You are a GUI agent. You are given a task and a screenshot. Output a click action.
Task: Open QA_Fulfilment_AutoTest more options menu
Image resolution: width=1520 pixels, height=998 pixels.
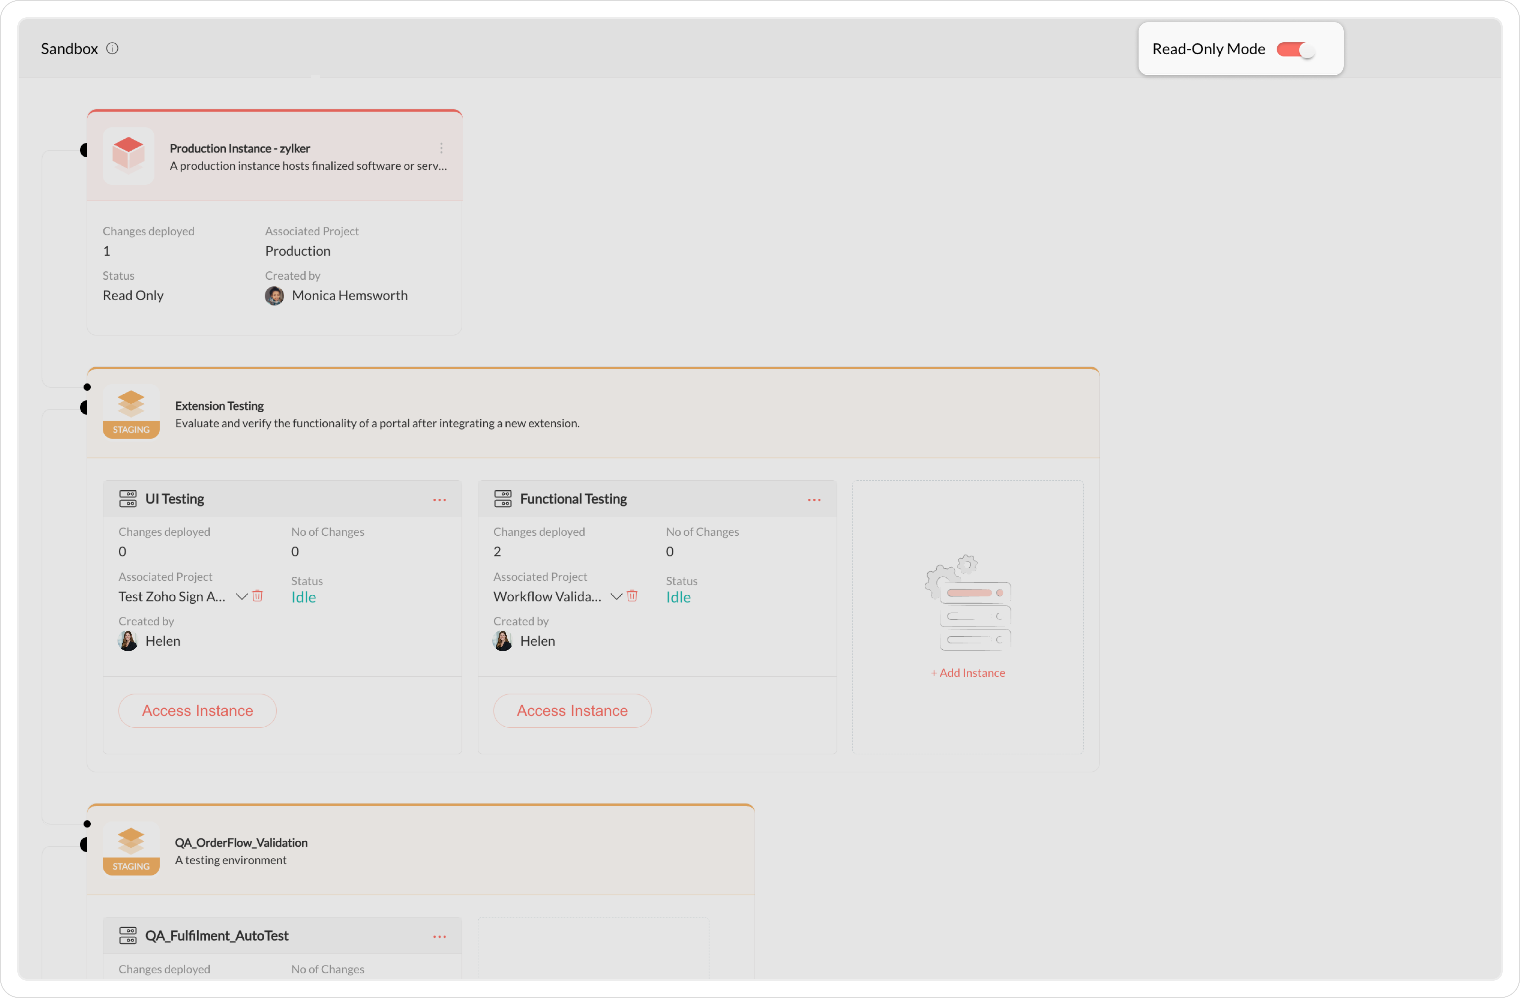(x=439, y=937)
